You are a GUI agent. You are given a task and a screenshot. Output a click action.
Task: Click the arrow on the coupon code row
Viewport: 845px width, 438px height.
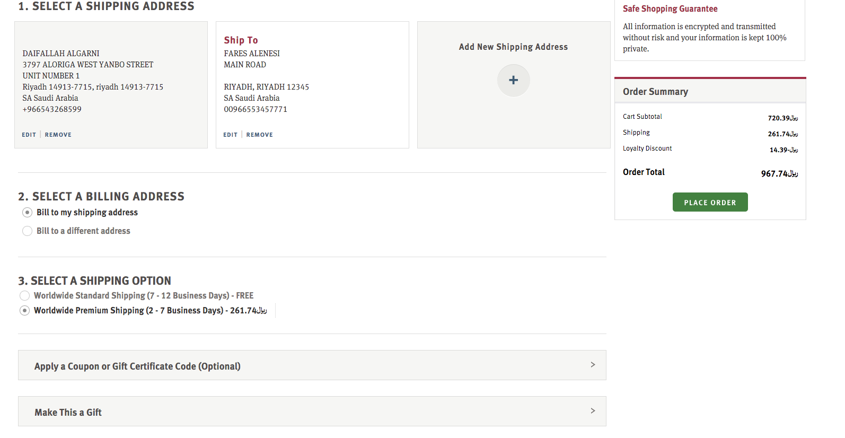(593, 365)
